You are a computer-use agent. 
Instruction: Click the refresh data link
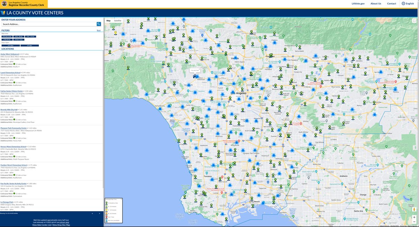tap(64, 222)
